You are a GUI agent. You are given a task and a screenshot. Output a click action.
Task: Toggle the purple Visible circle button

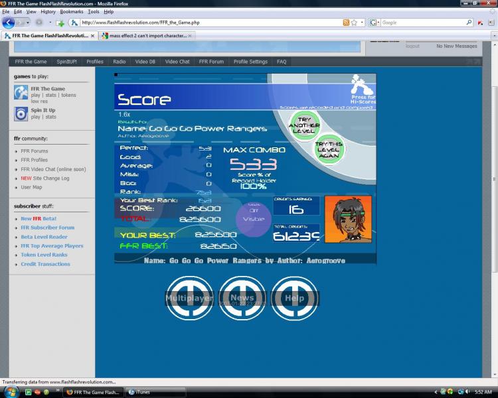coord(254,219)
